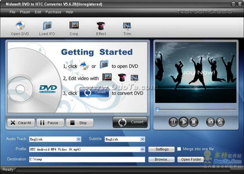Screen dimensions: 244x174
Task: Open the Purchase menu
Action: (53, 12)
